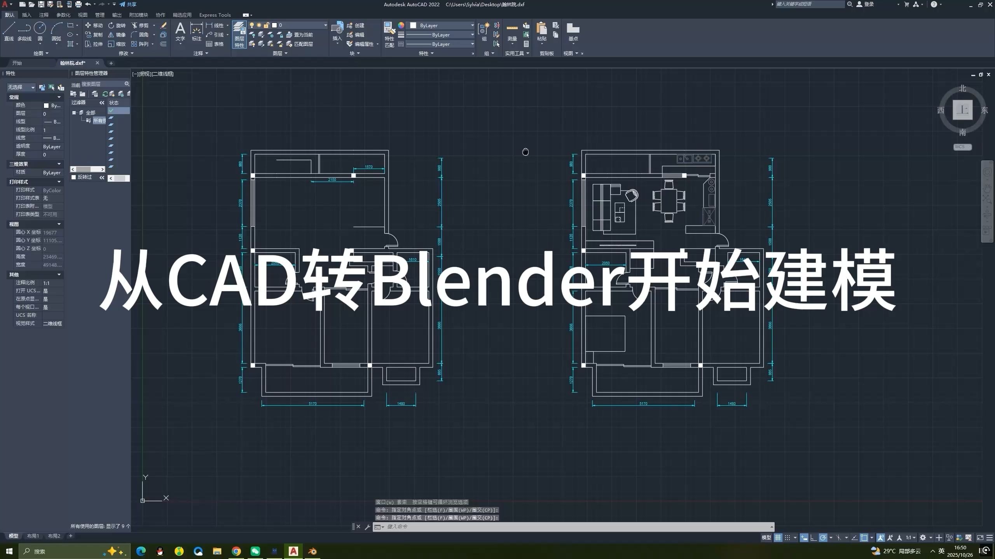This screenshot has height=559, width=995.
Task: Open the 1:1 annotation scale dropdown
Action: click(911, 538)
